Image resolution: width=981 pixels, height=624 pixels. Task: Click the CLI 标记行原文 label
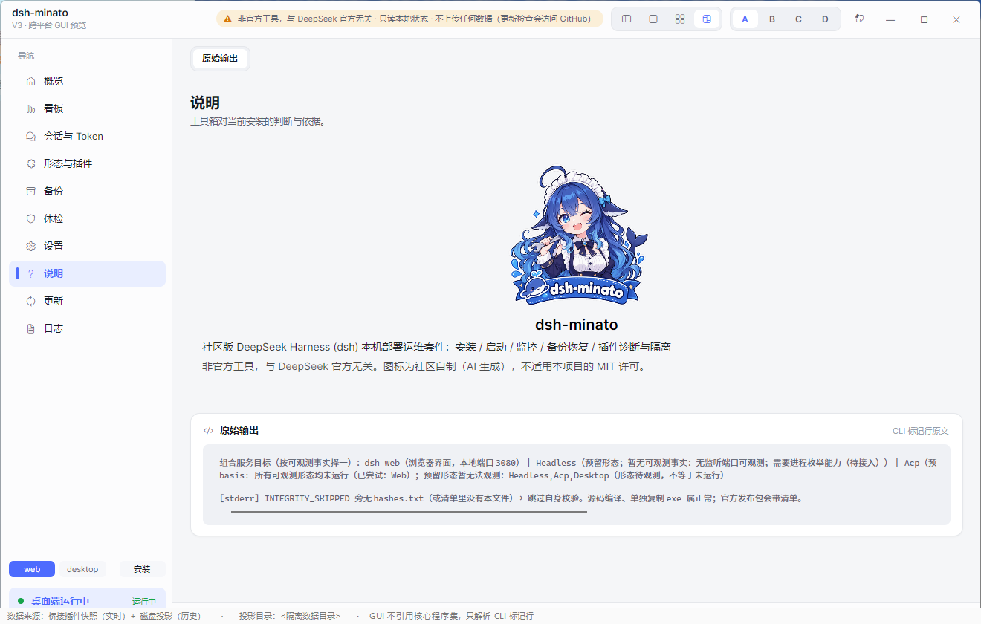click(x=921, y=431)
